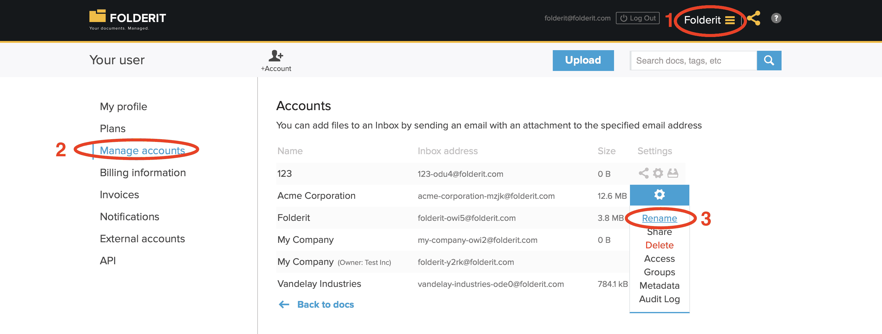Click share icon in the 123 row
The height and width of the screenshot is (334, 882).
pyautogui.click(x=643, y=173)
